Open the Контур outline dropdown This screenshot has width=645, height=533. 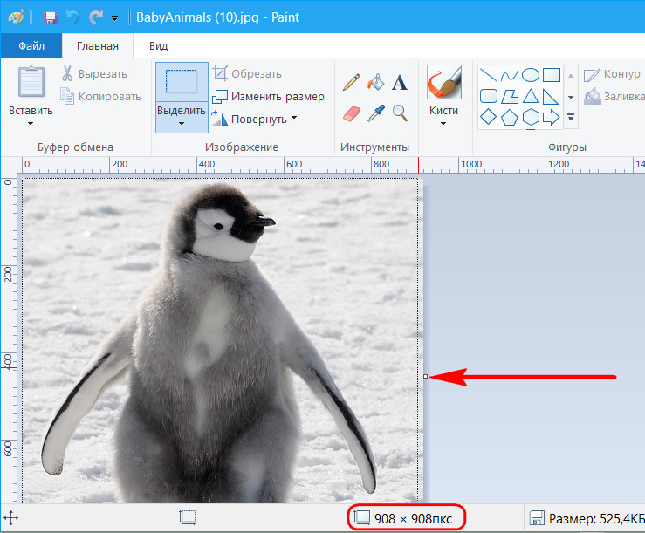coord(612,74)
